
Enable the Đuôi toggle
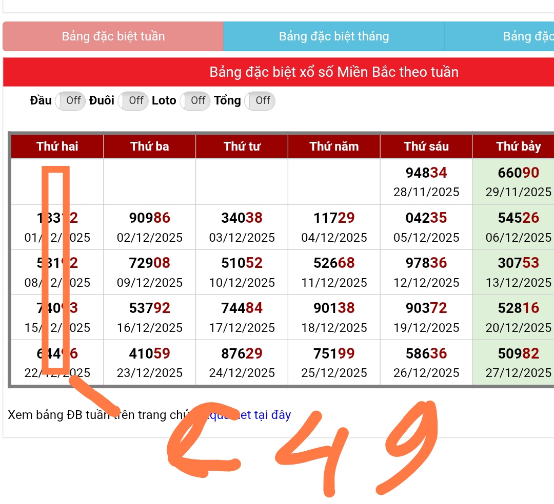pos(133,101)
